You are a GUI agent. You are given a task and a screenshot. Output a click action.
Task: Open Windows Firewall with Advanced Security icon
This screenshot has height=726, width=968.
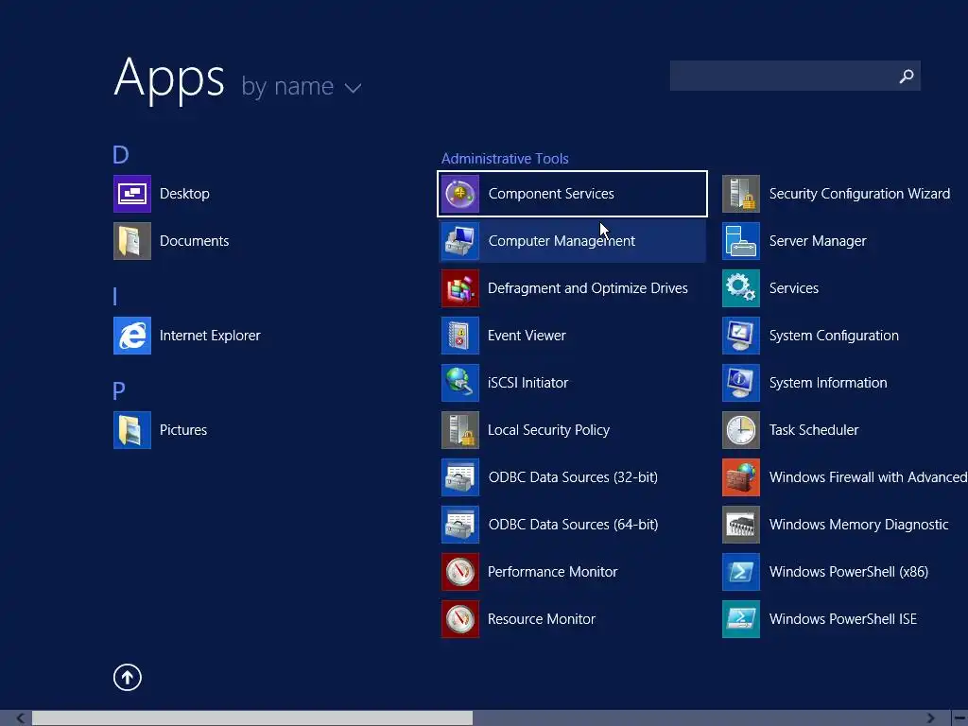[741, 477]
